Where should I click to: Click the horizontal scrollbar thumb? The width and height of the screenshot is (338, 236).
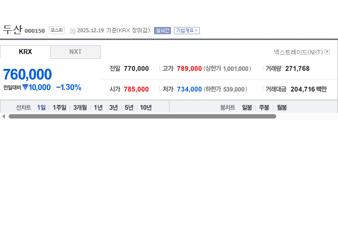pyautogui.click(x=142, y=116)
